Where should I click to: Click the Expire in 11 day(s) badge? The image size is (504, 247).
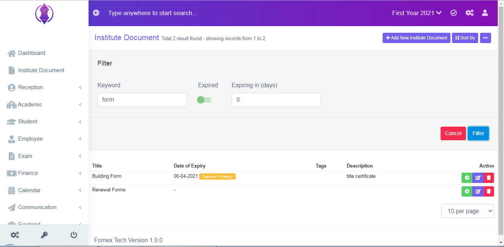coord(217,177)
